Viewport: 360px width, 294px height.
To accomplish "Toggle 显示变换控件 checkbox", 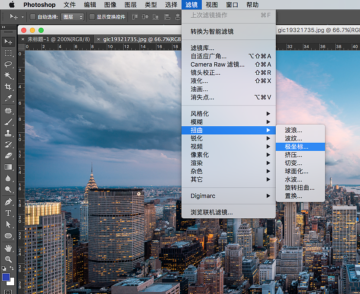I will 92,17.
